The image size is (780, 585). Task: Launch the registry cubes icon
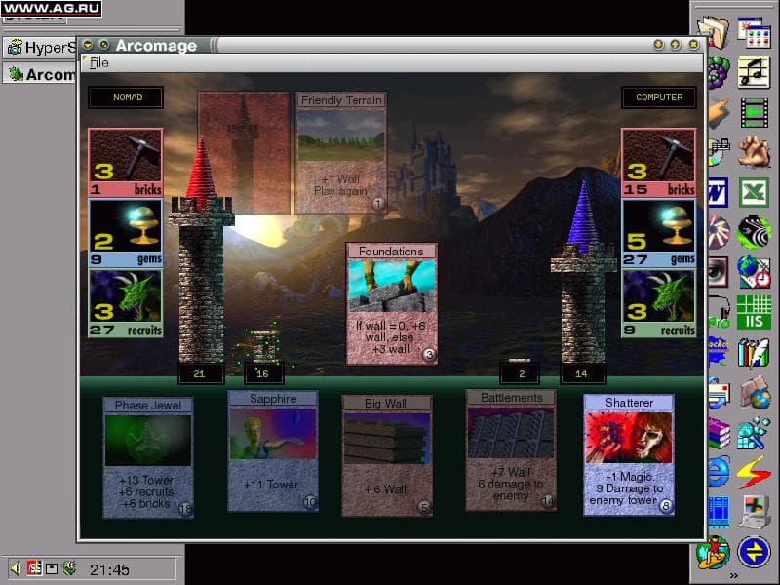[754, 433]
